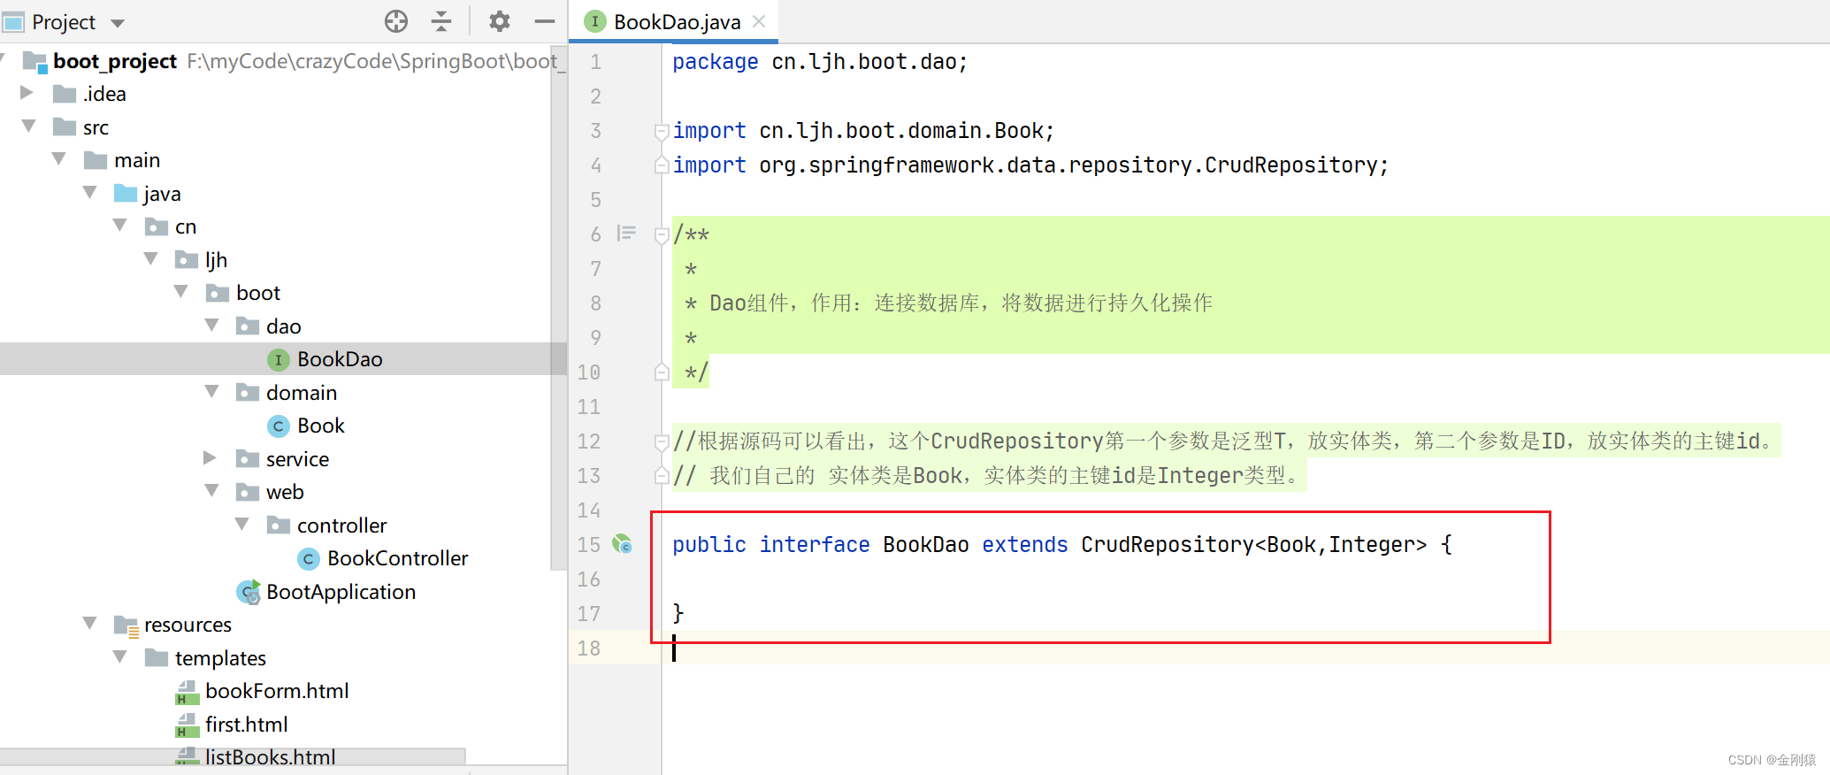Expand the .idea folder arrow

[27, 93]
